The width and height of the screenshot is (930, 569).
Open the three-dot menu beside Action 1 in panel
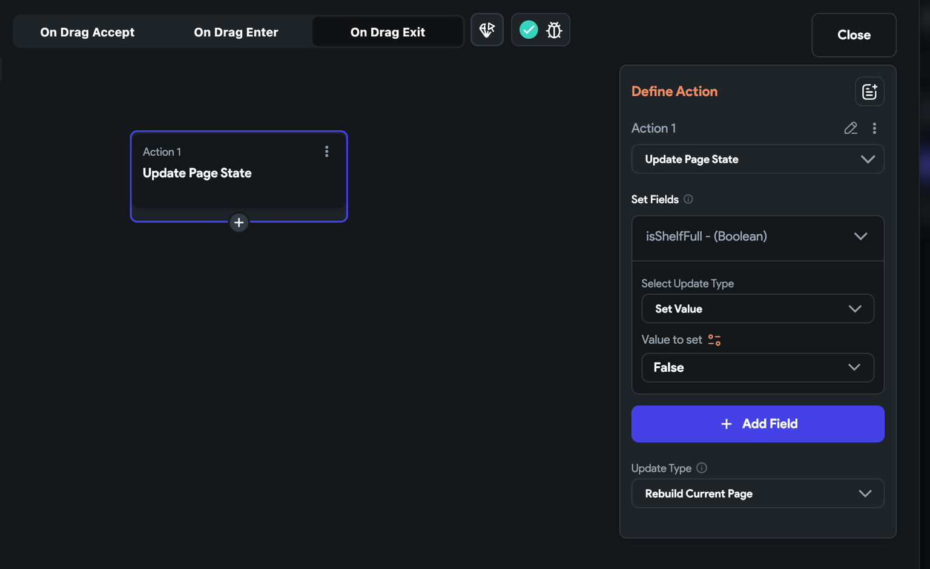click(874, 128)
